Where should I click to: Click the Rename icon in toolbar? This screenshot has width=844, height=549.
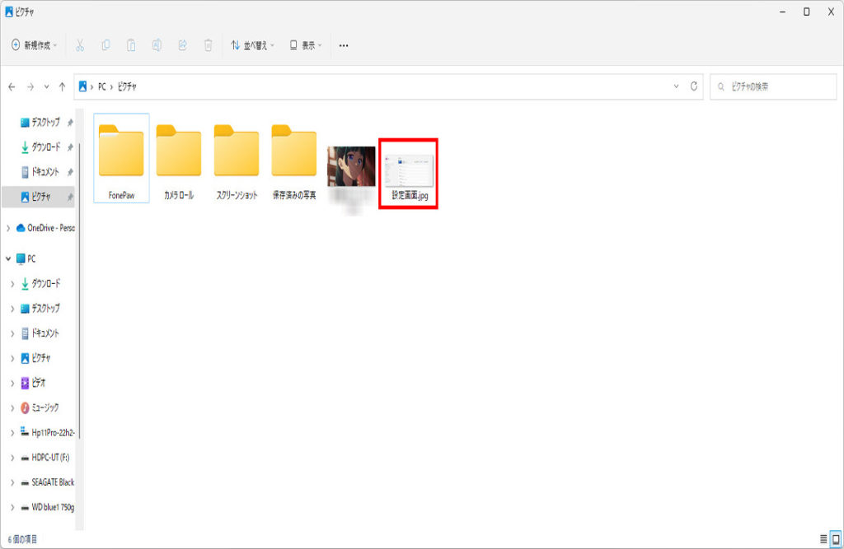point(157,45)
